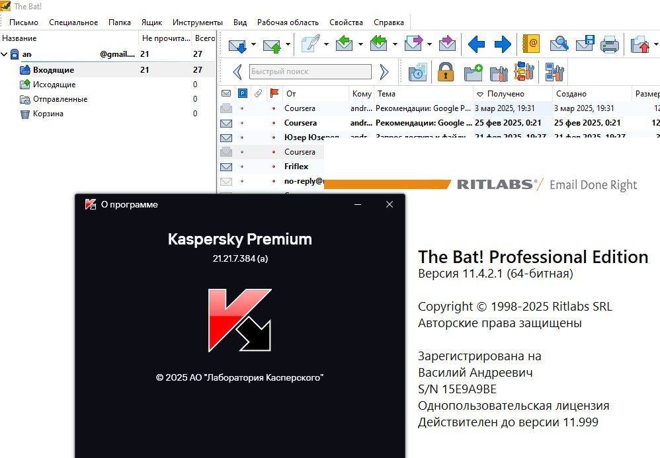Create a new folder with green-plus icon

pyautogui.click(x=473, y=72)
